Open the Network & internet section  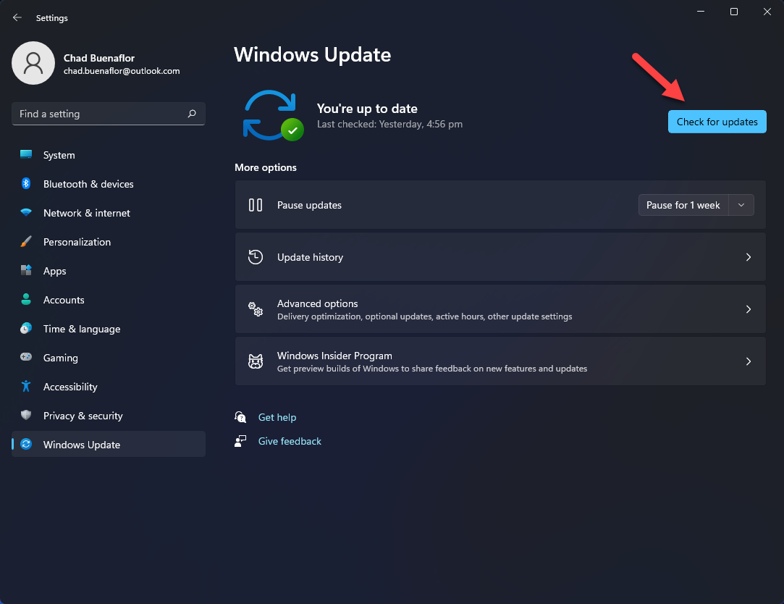point(86,213)
